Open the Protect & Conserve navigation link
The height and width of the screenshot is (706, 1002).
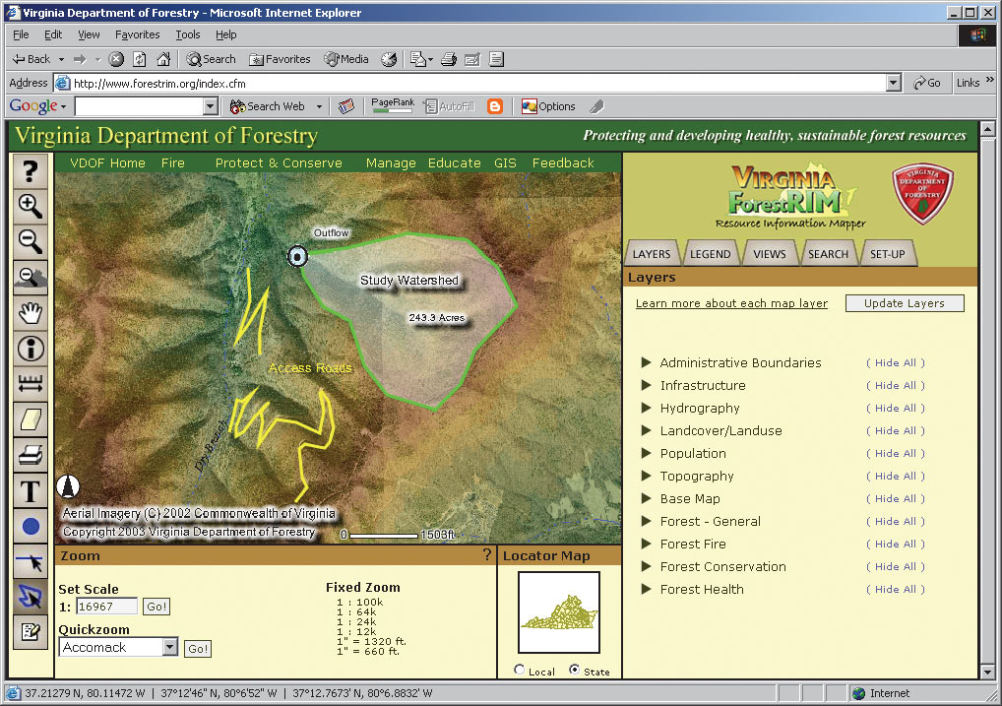coord(279,163)
